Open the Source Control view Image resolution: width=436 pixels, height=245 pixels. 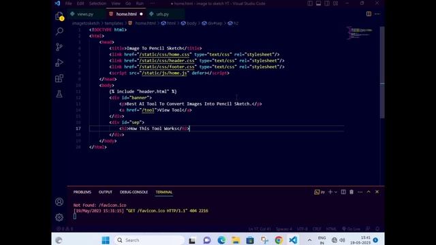click(x=59, y=47)
